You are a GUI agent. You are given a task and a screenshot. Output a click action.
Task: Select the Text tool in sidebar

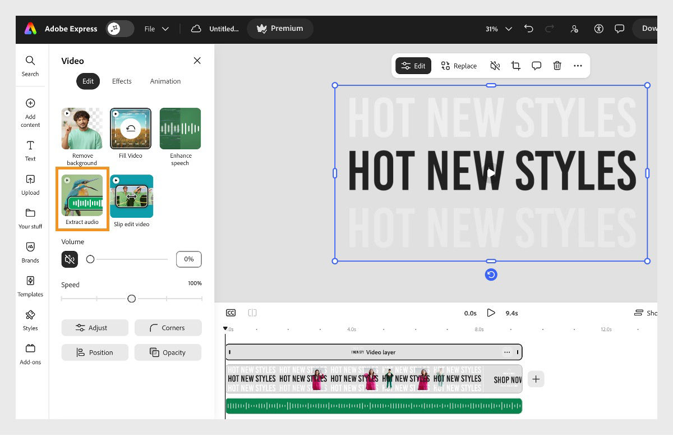point(30,151)
